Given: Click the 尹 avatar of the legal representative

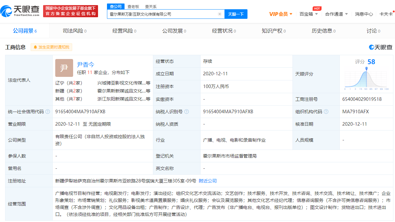Looking at the screenshot, I should point(64,68).
